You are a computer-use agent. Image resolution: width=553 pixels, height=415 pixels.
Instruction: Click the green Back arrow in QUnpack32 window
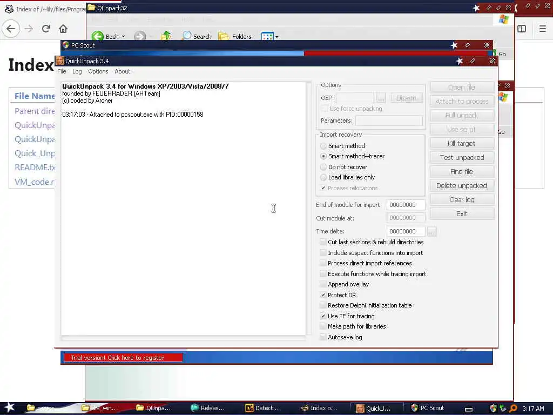97,36
